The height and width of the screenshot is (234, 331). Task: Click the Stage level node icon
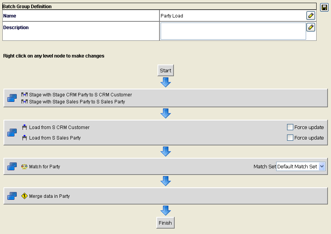tap(11, 98)
